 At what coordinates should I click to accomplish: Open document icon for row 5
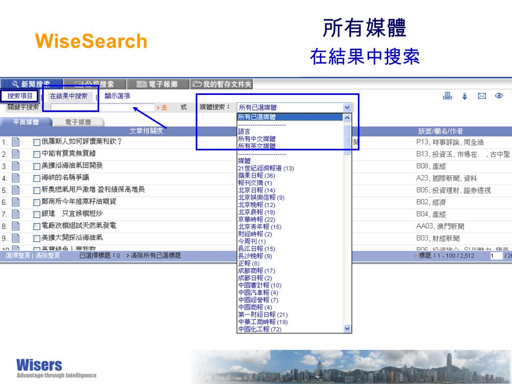[x=15, y=190]
